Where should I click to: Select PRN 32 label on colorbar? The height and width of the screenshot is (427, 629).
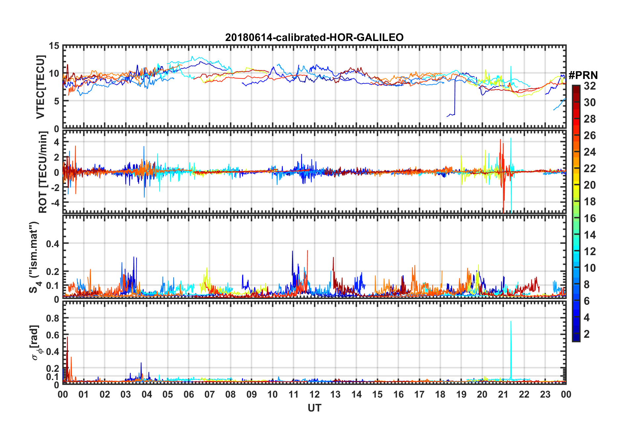590,86
